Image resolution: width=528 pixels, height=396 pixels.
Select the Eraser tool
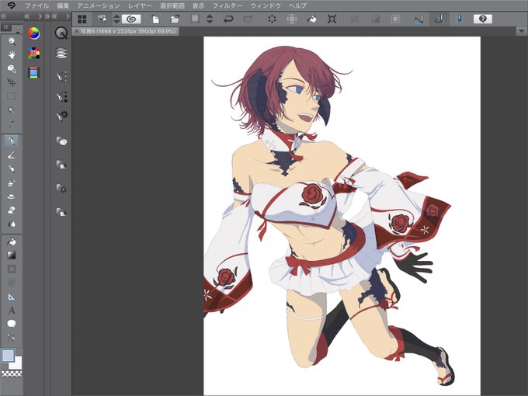point(12,210)
